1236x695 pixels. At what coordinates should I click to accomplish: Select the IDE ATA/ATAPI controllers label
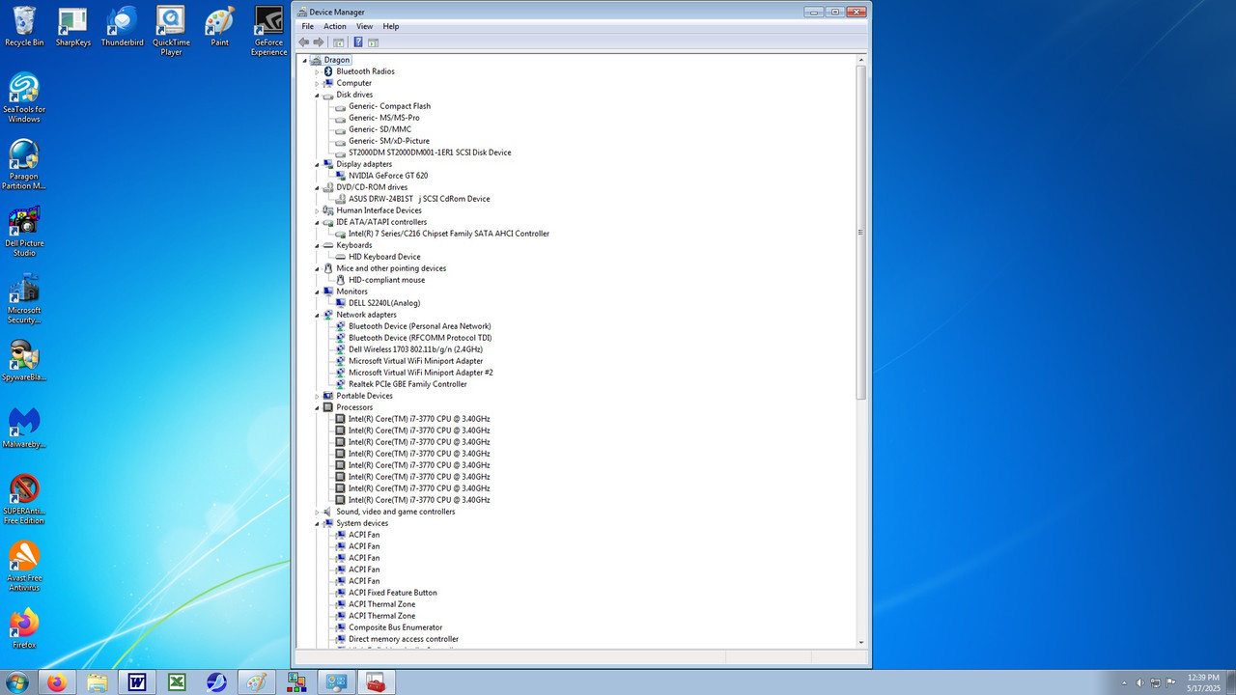[381, 222]
